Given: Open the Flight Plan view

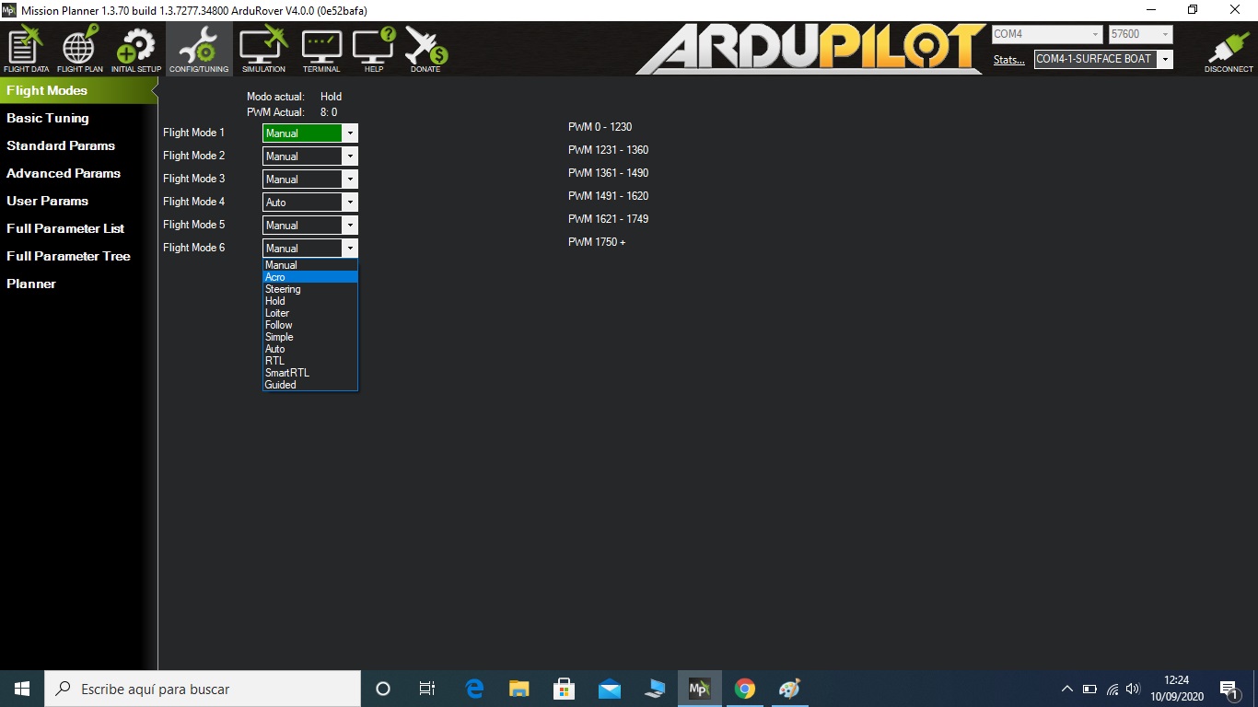Looking at the screenshot, I should click(x=80, y=50).
